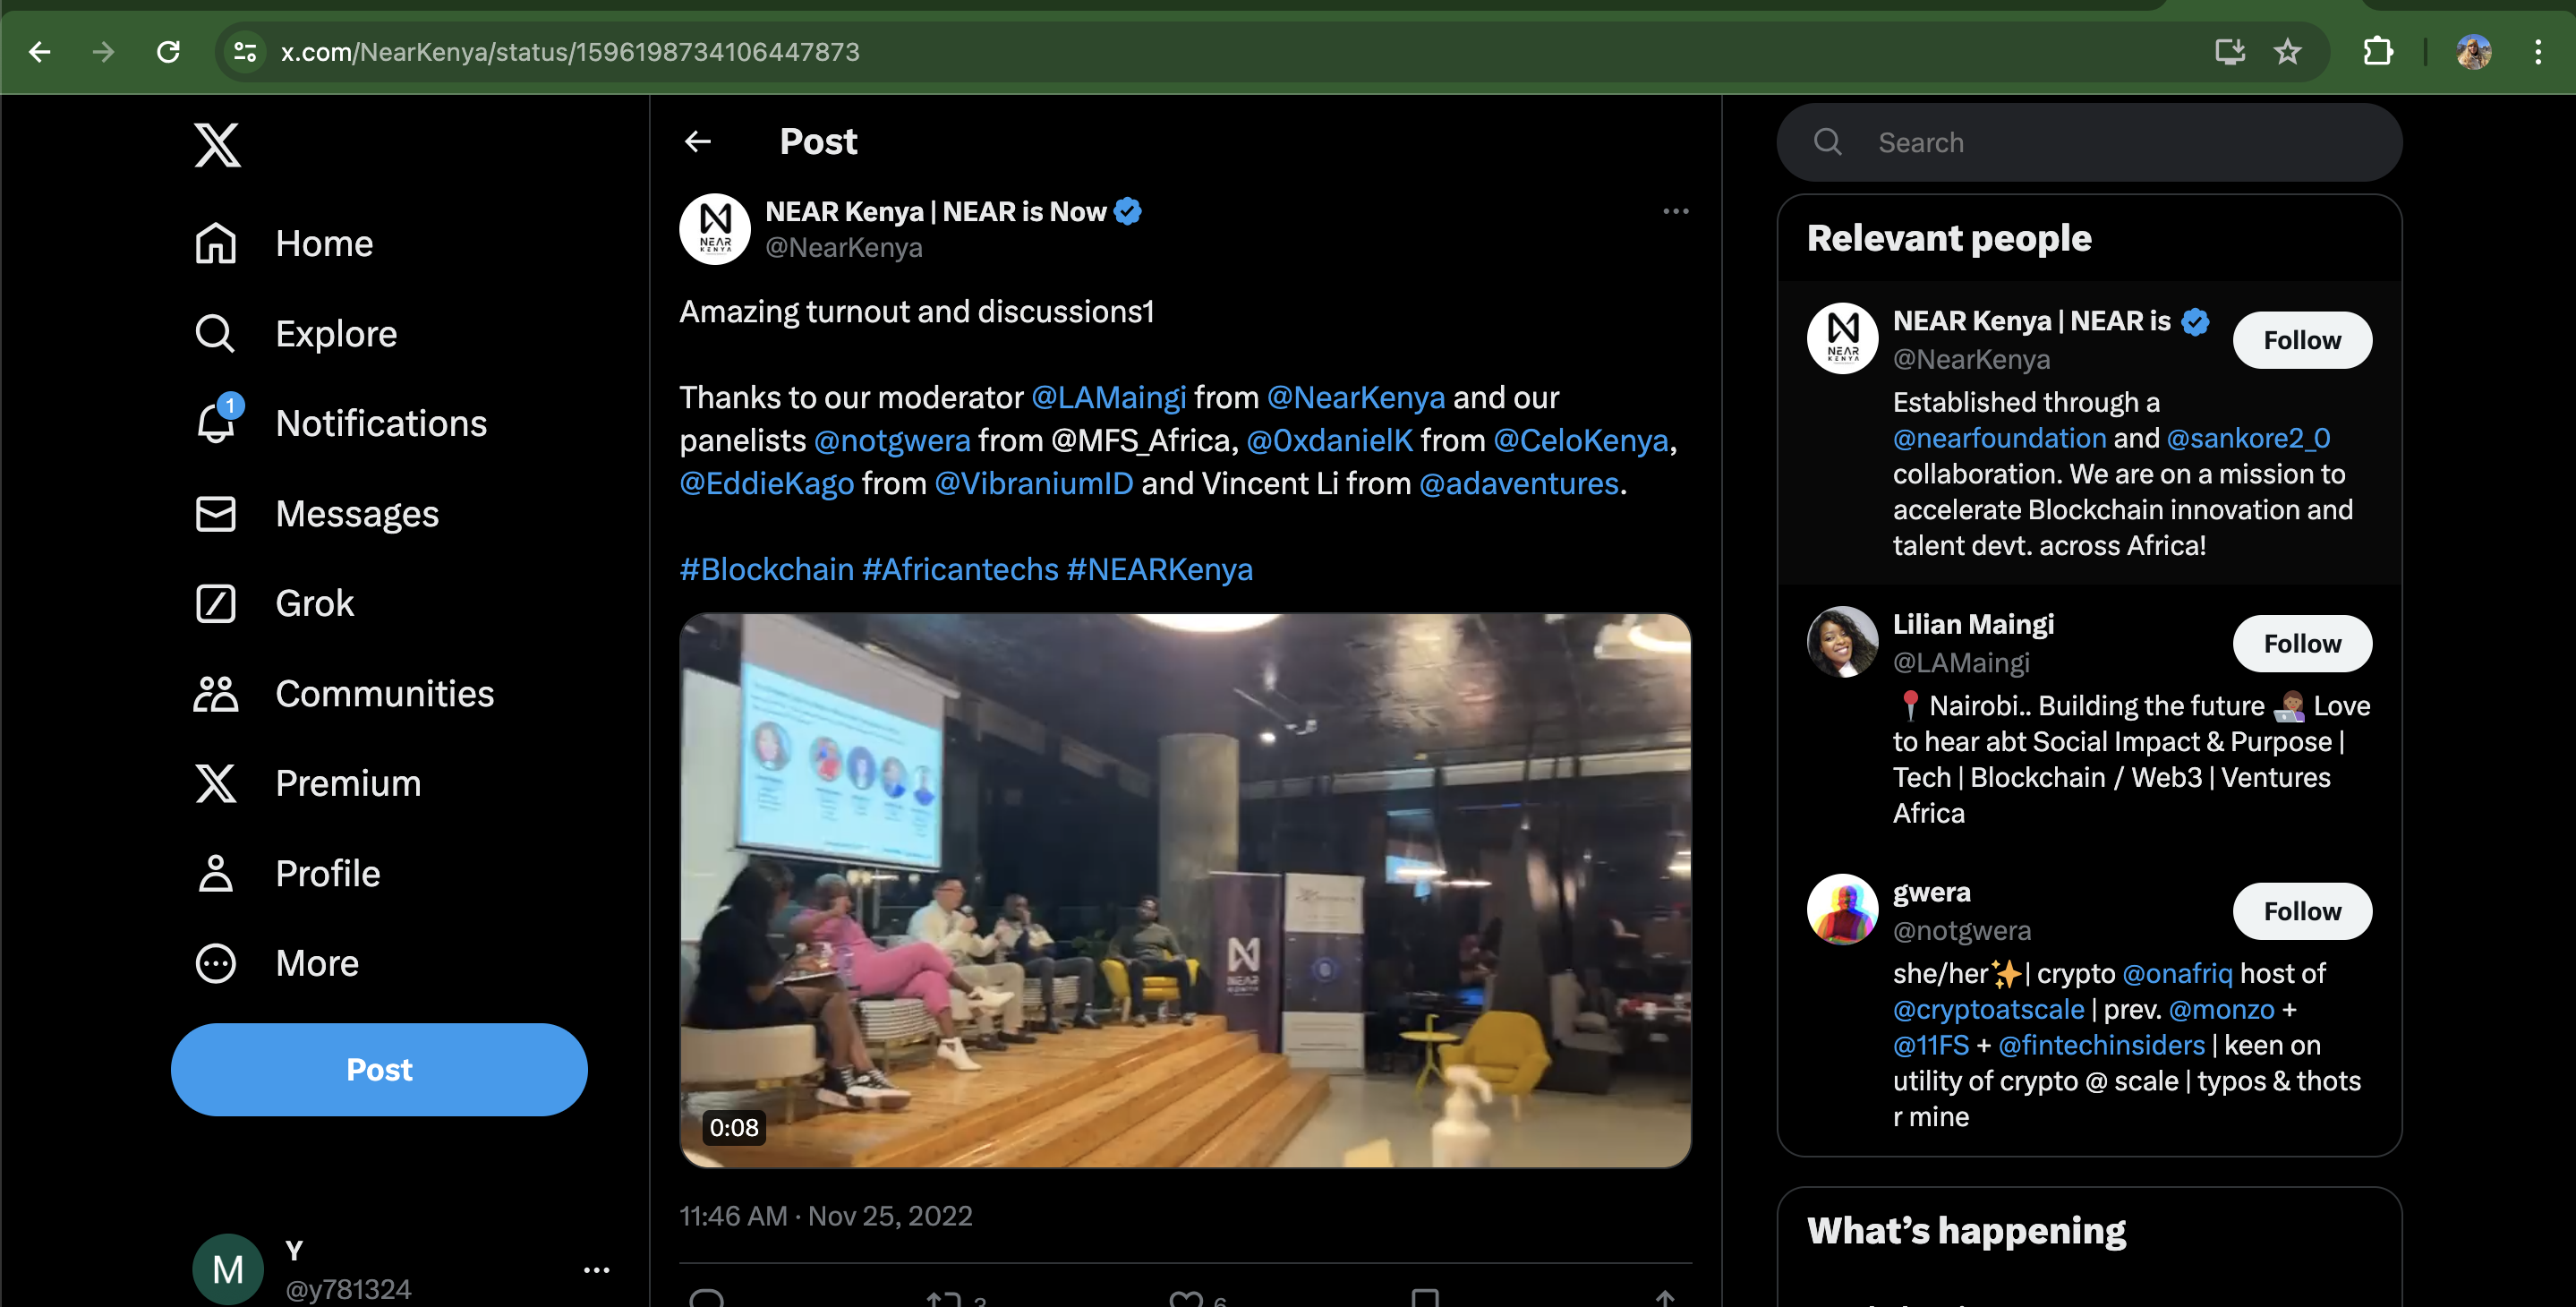Open the @LAMaingi mention in the post

pos(1109,398)
